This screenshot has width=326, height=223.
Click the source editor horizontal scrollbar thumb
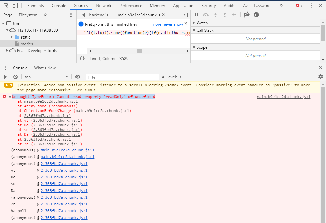[139, 51]
